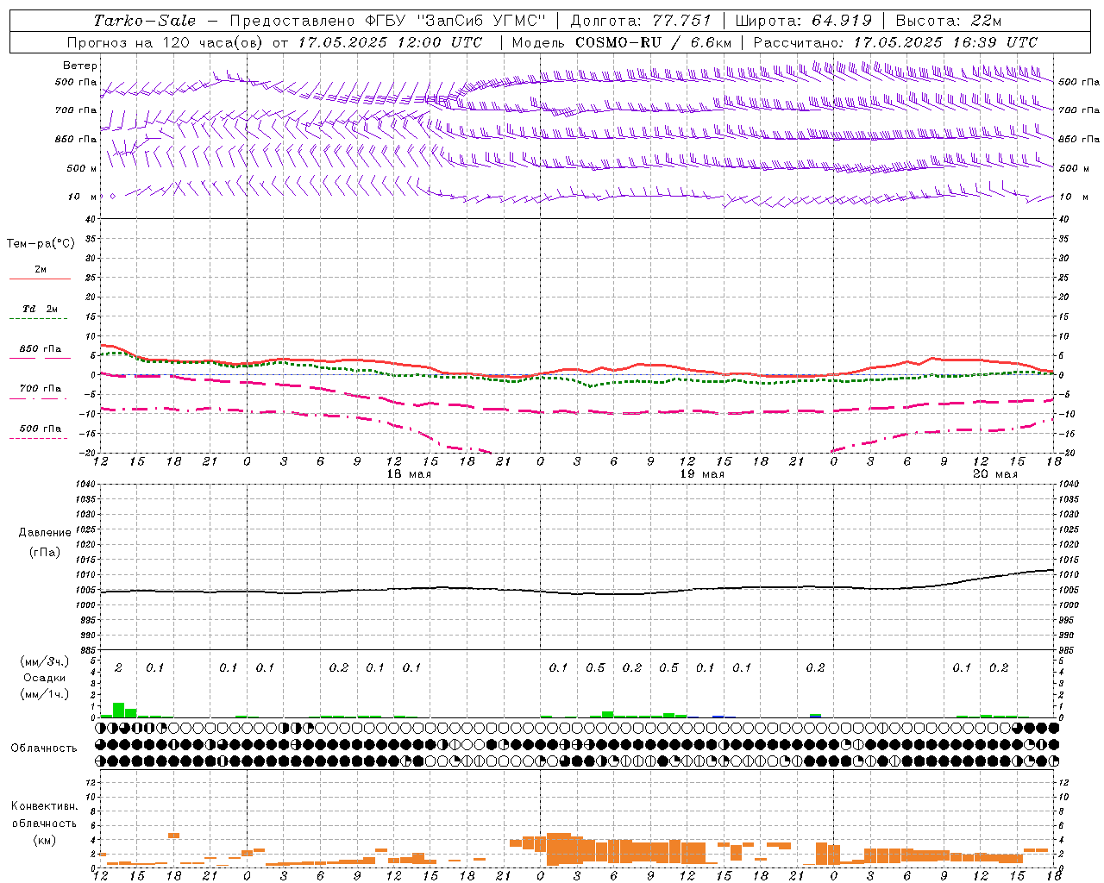Click the '(мм/3ч.)' precipitation unit label

point(45,662)
